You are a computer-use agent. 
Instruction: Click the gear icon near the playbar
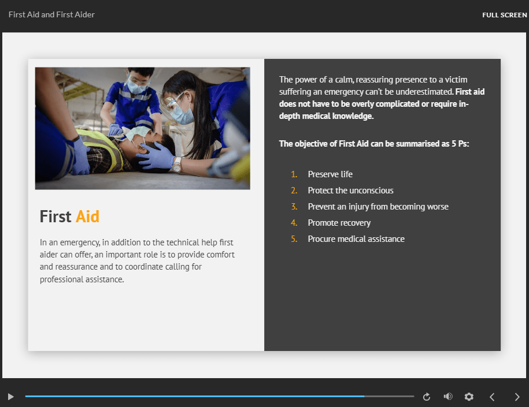pyautogui.click(x=469, y=397)
